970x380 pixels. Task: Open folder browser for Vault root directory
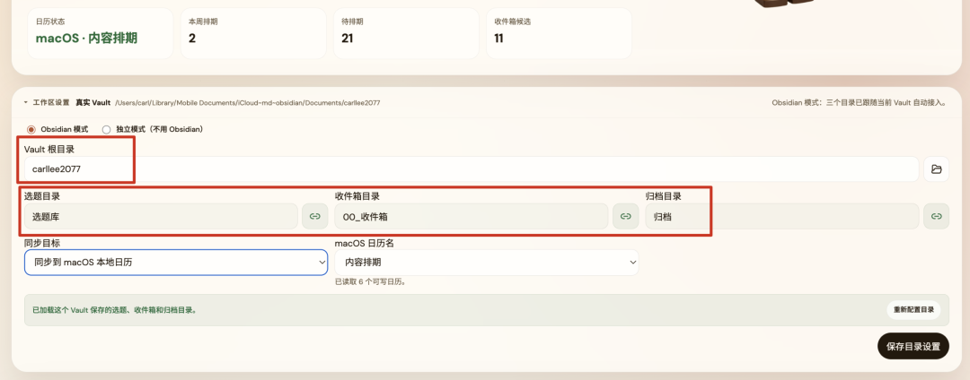tap(936, 169)
